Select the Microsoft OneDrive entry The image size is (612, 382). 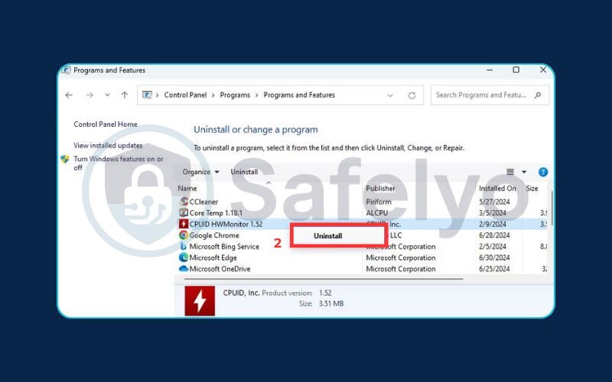(x=220, y=269)
